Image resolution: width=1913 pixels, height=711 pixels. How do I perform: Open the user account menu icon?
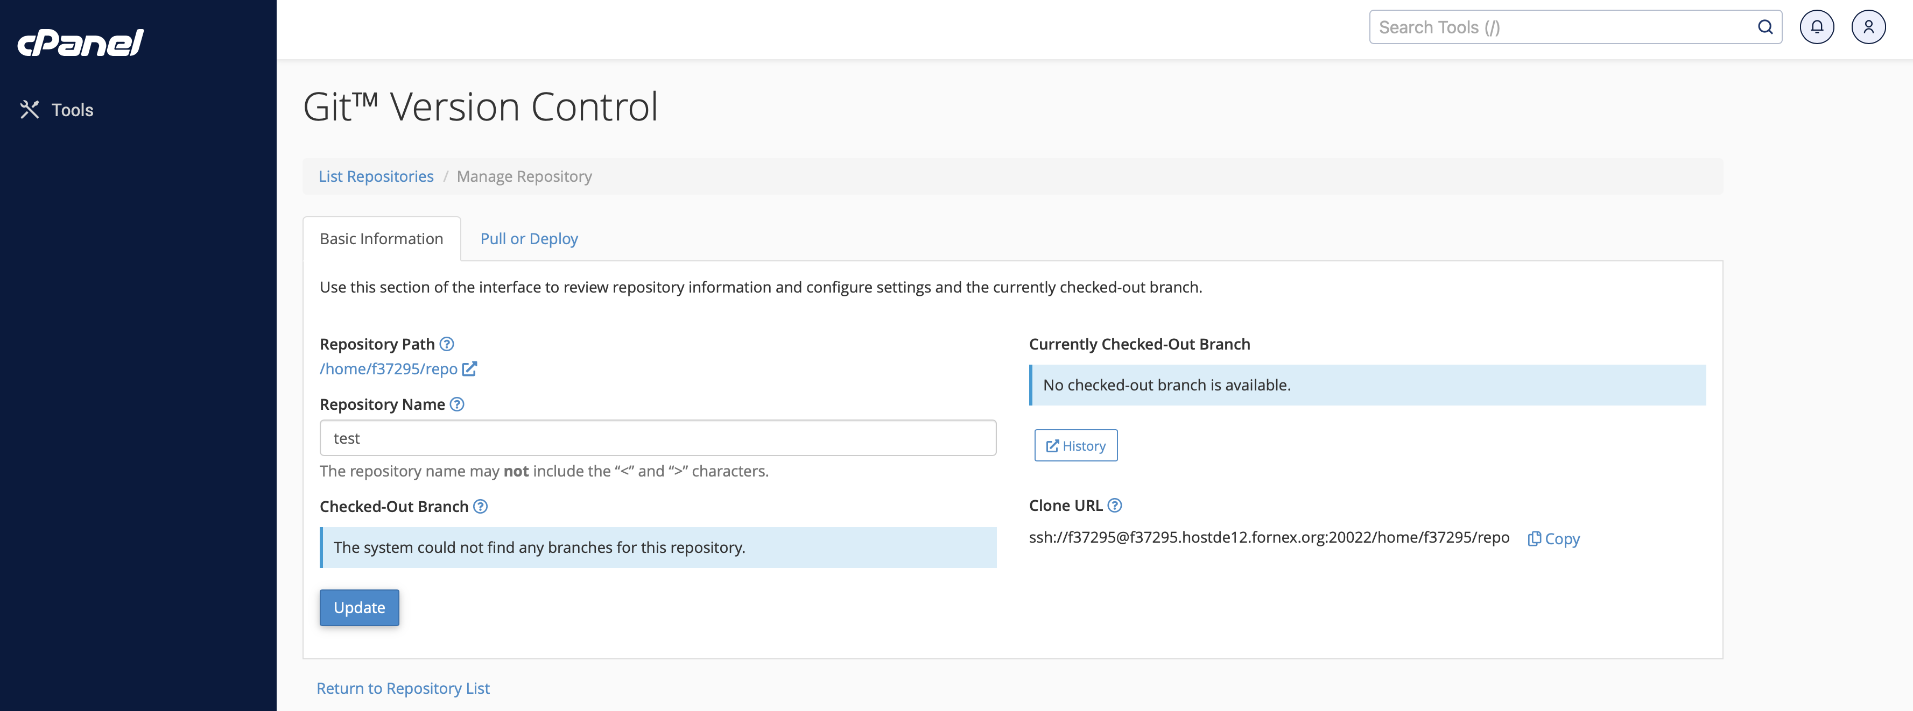click(1868, 27)
